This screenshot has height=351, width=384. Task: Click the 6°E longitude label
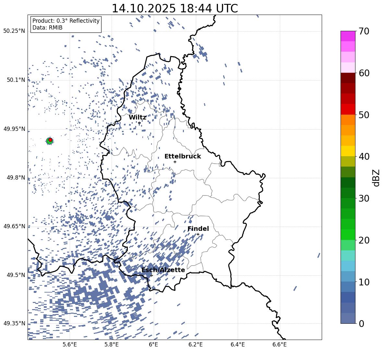point(153,345)
